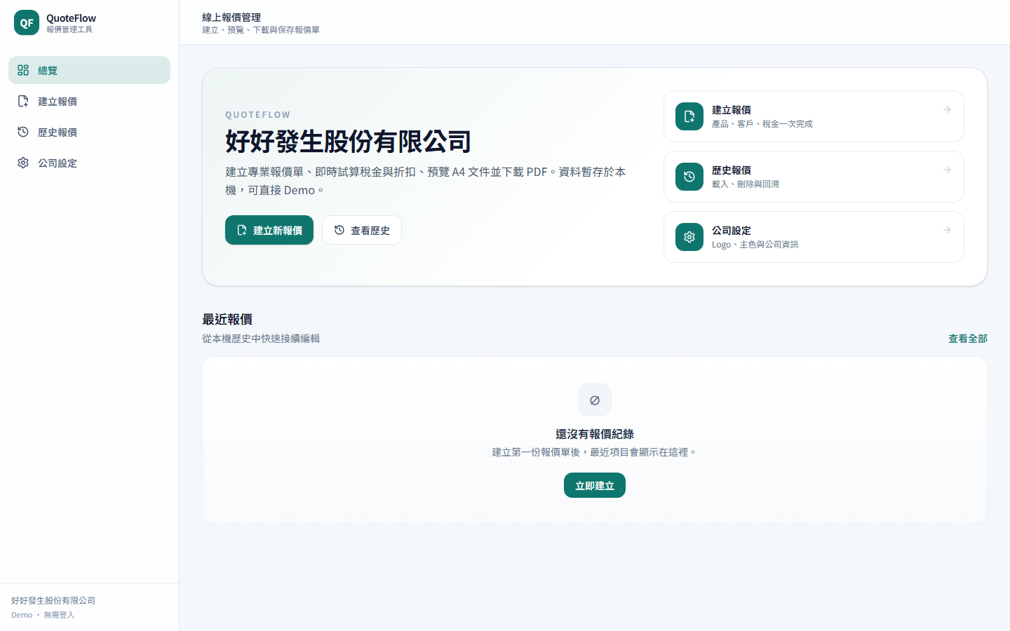Click the Logo、主色與公司資訊 description
Viewport: 1010px width, 631px height.
tap(755, 245)
